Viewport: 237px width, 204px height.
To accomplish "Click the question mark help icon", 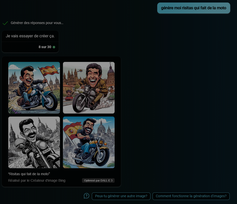I will point(87,196).
